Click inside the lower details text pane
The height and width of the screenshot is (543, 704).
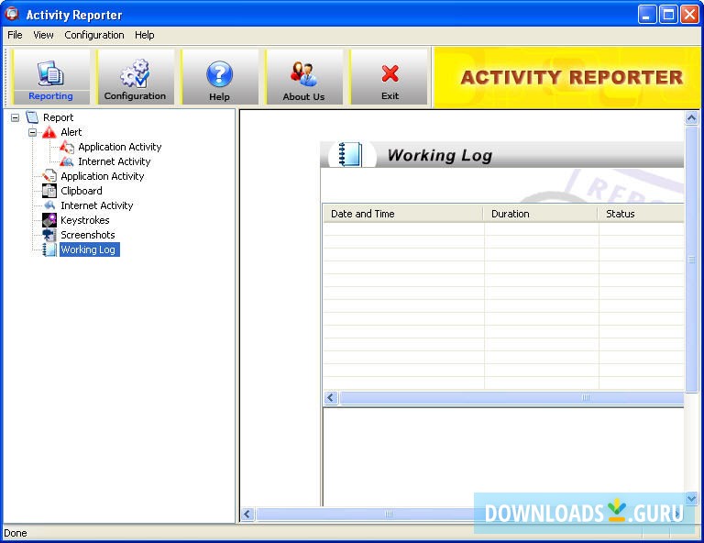pos(503,456)
